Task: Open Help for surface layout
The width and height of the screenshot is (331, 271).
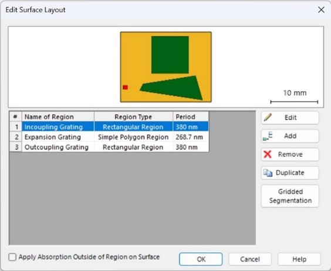Action: (x=299, y=259)
